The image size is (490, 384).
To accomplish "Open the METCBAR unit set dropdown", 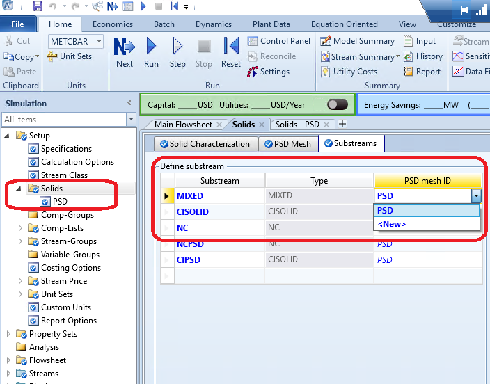I will [99, 41].
